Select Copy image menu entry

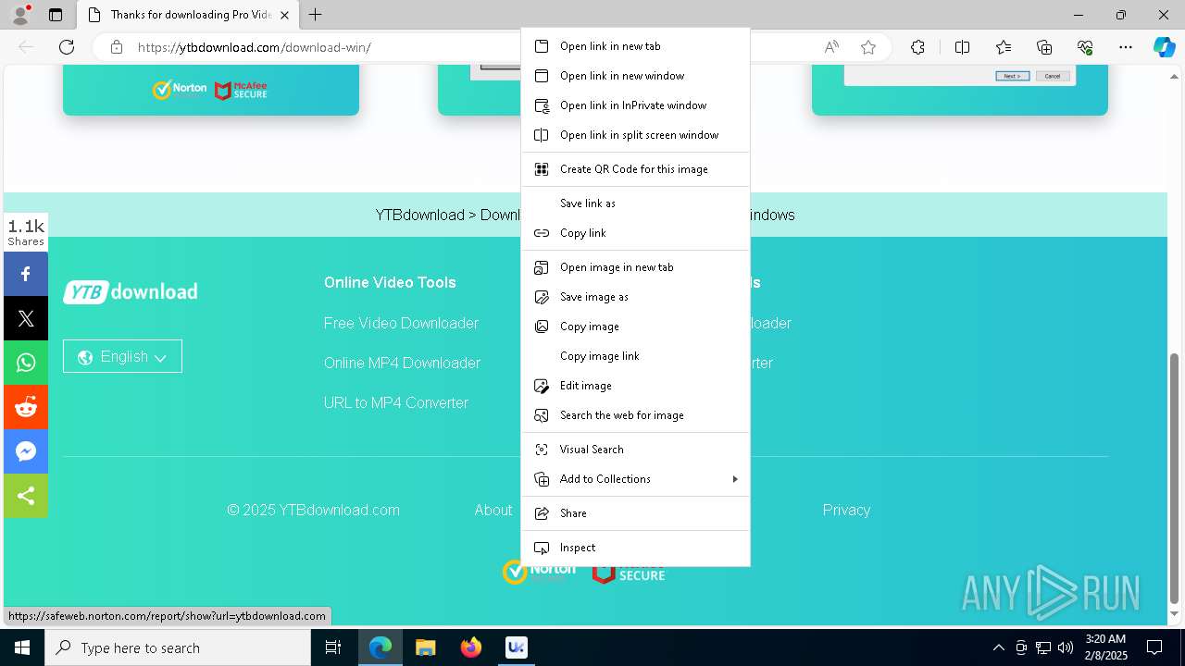pos(636,327)
